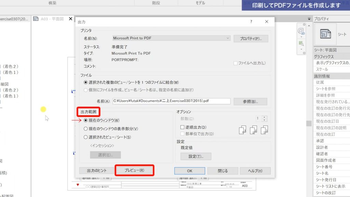This screenshot has width=350, height=197.
Task: Increase copies using the 部数 up stepper
Action: pos(264,117)
